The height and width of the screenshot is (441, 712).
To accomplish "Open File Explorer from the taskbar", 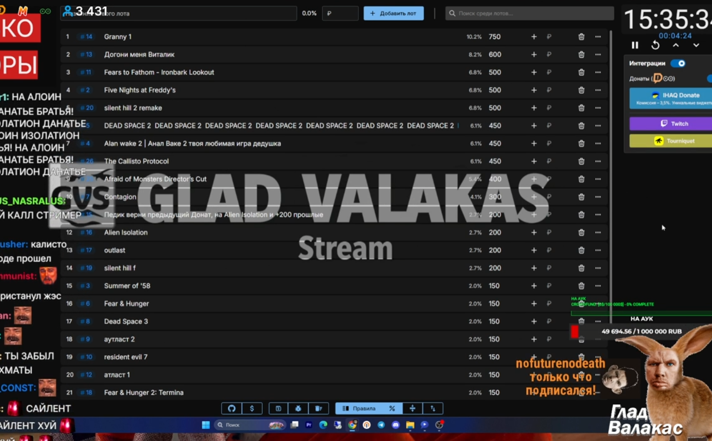I will click(410, 425).
